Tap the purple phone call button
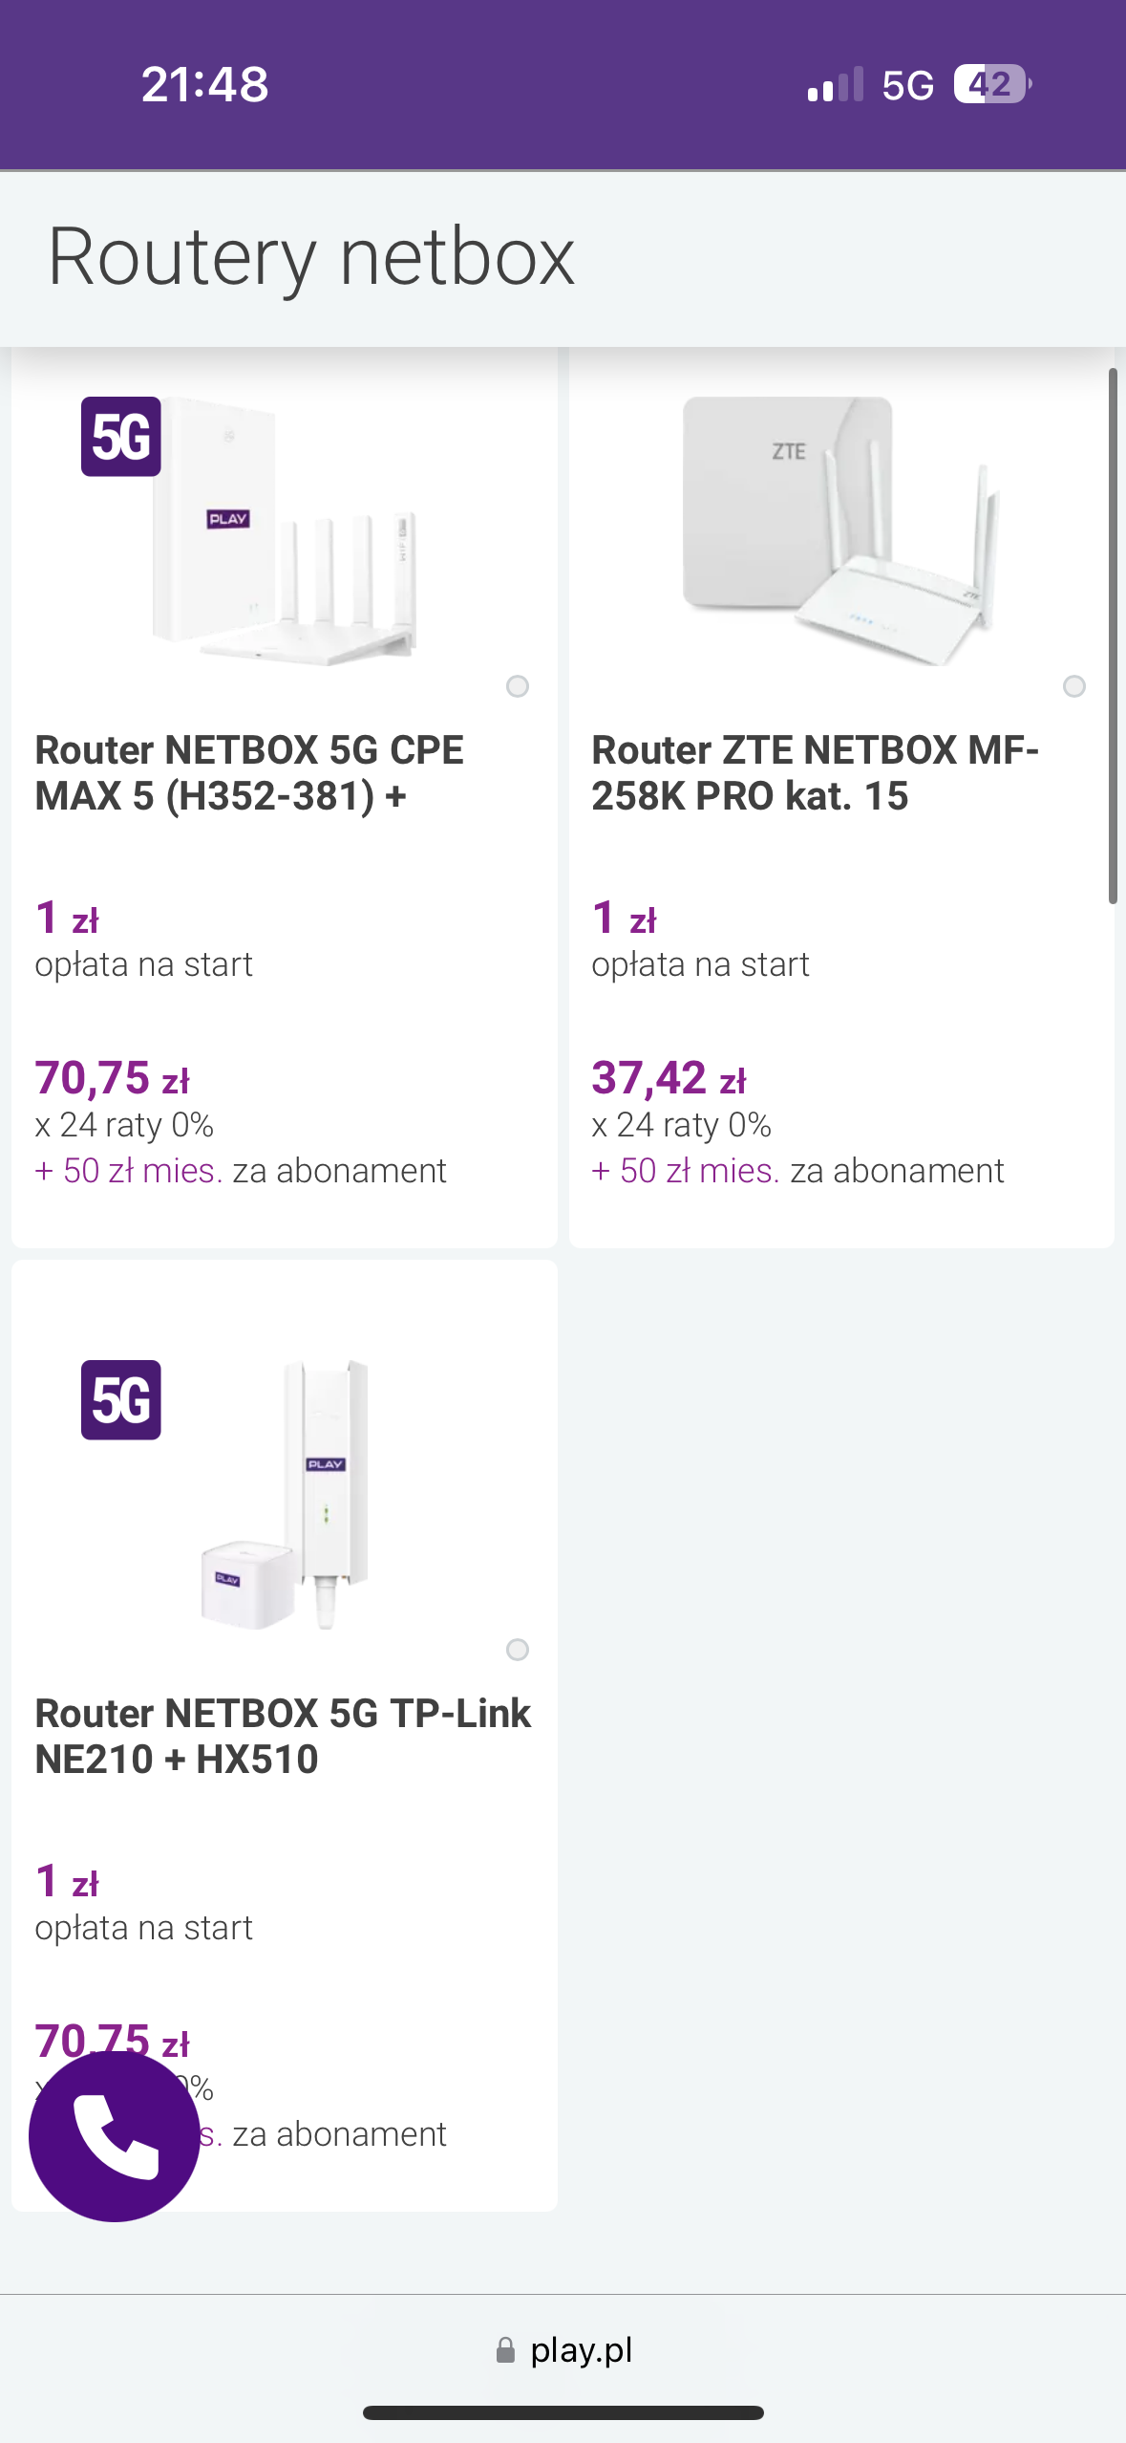This screenshot has width=1126, height=2443. [x=115, y=2135]
